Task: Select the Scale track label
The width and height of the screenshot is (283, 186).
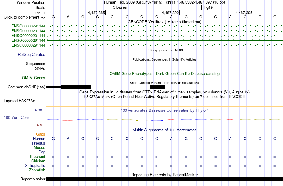Action: pos(40,7)
